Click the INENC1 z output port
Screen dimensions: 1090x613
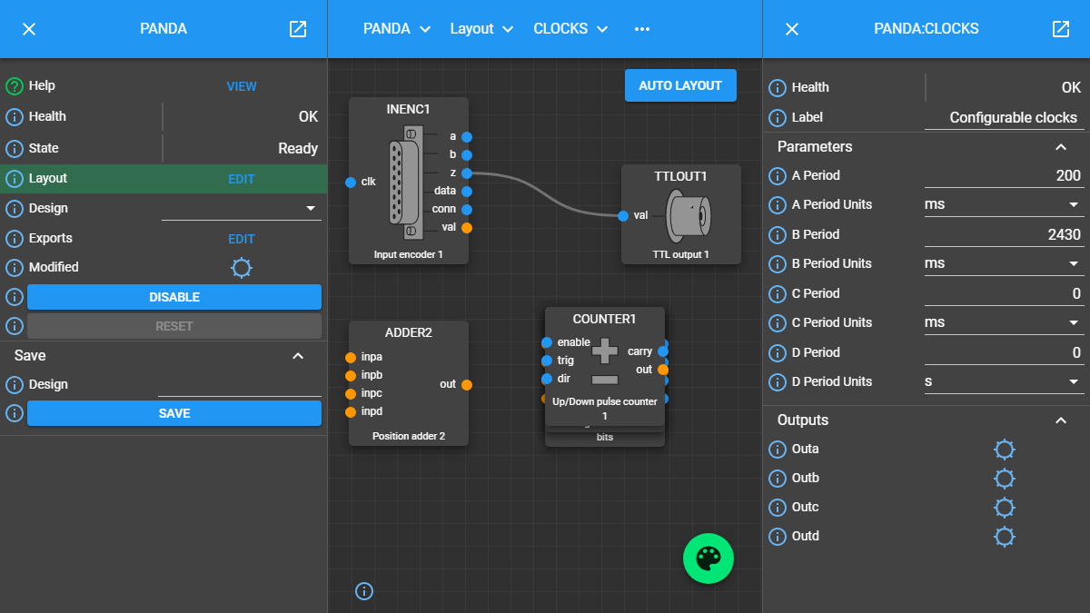(x=466, y=173)
